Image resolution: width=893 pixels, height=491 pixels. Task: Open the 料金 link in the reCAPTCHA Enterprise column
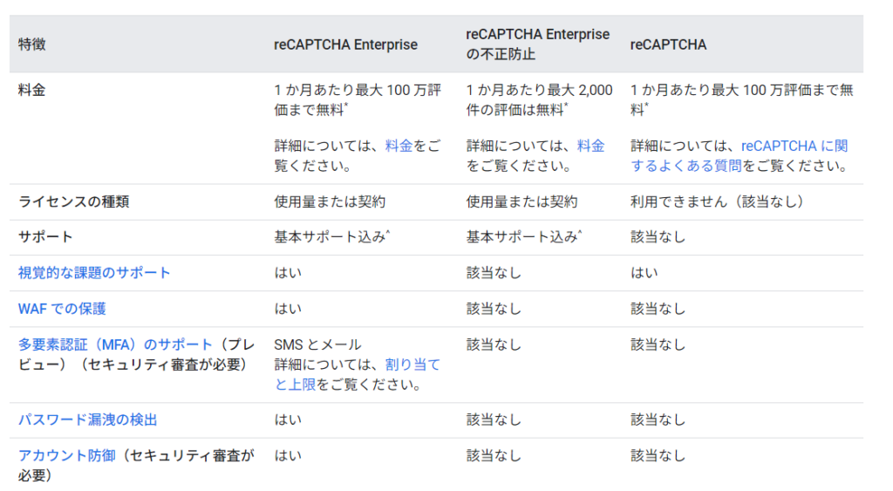(x=399, y=146)
